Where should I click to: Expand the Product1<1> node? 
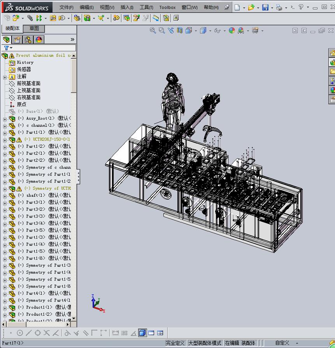point(5,308)
